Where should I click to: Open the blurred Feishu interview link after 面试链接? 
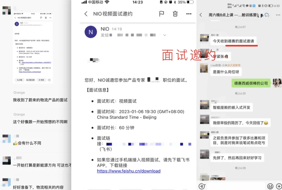(x=149, y=144)
